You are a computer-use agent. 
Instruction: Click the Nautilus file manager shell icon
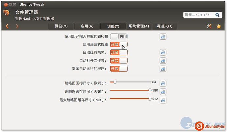click(x=6, y=12)
